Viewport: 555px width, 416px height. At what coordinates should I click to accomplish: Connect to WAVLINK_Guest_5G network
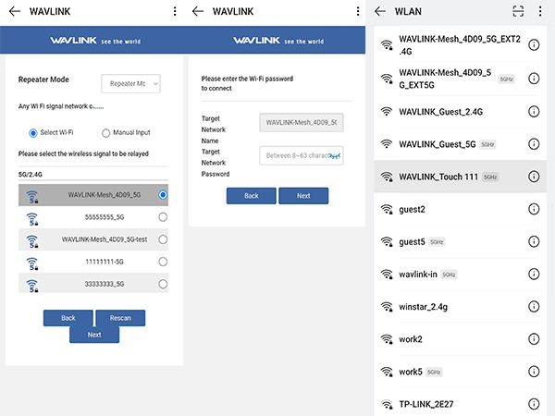click(x=460, y=144)
